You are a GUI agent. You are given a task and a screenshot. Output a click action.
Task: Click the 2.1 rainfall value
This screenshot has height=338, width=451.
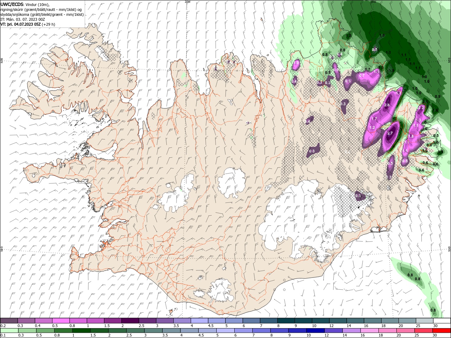(425, 102)
